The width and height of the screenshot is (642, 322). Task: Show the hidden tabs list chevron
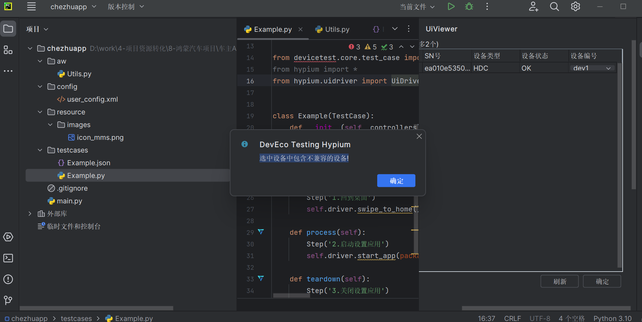pos(395,29)
